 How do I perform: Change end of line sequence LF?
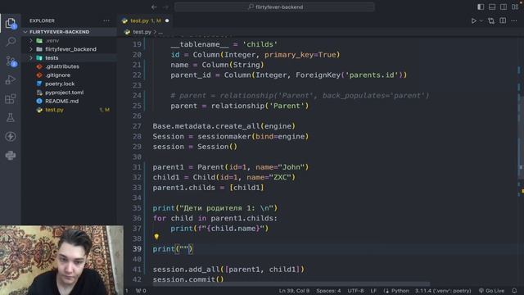373,291
